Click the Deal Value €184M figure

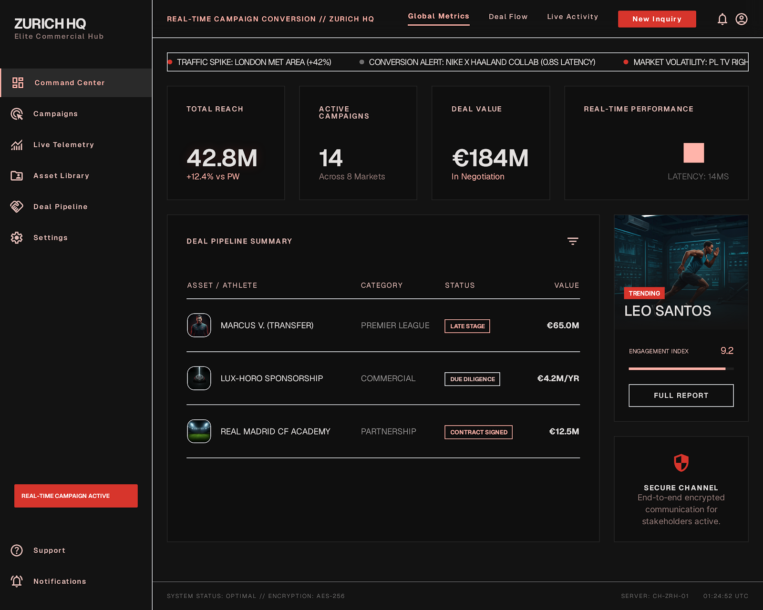click(x=490, y=158)
